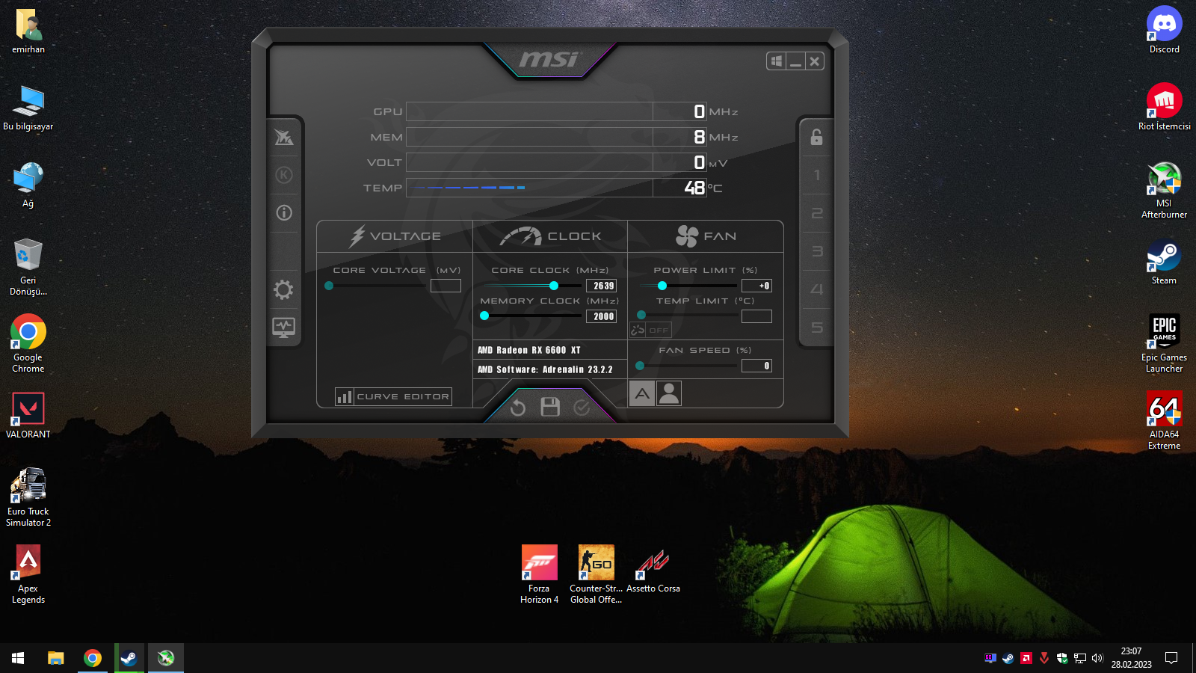Focus the Core Clock value field 2639
This screenshot has width=1196, height=673.
(602, 286)
